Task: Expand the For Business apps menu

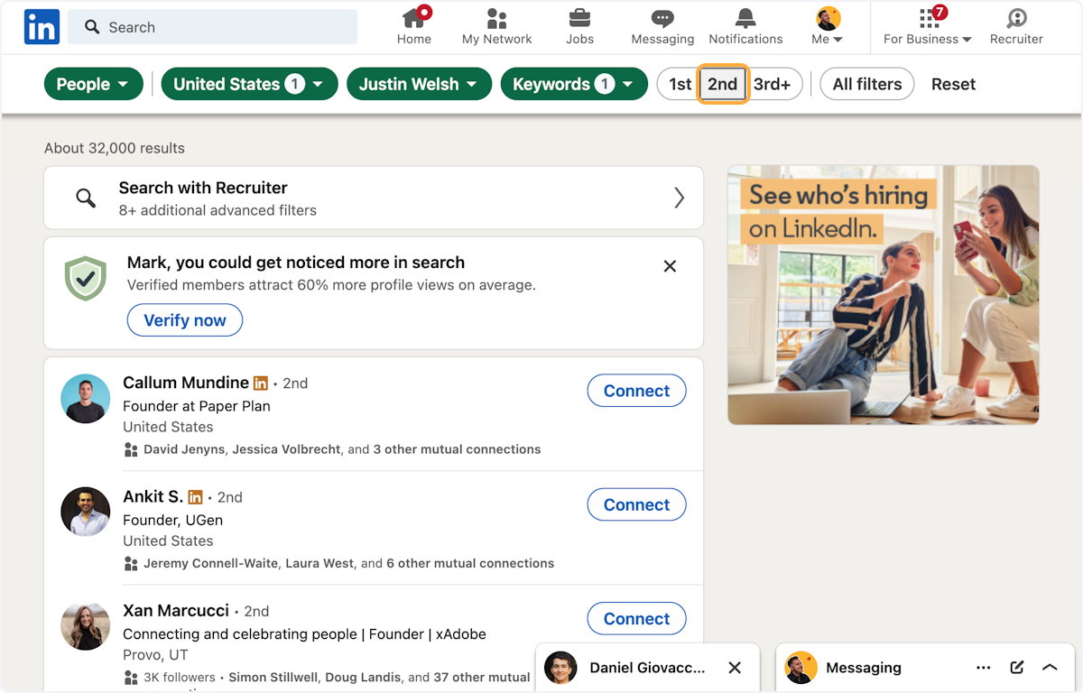Action: click(928, 26)
